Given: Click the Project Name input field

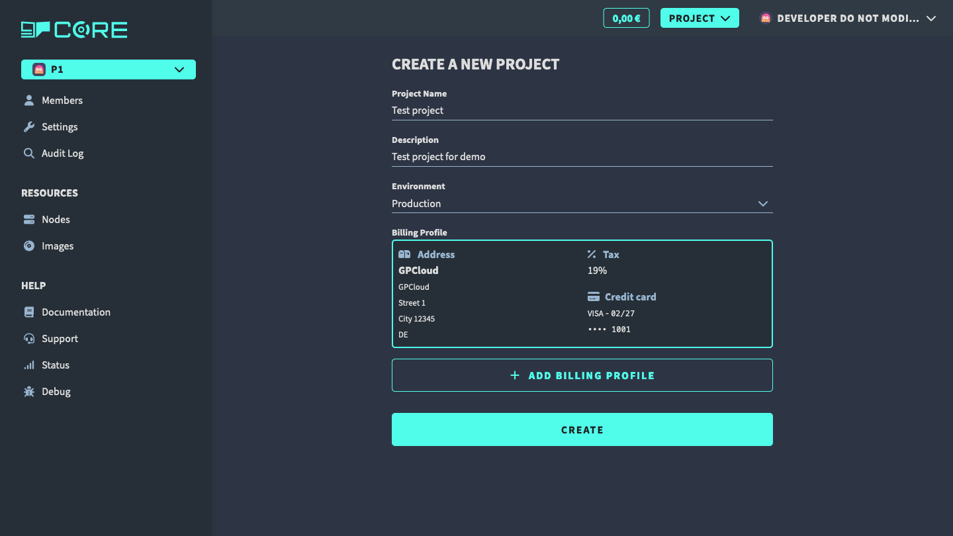Looking at the screenshot, I should [x=582, y=111].
